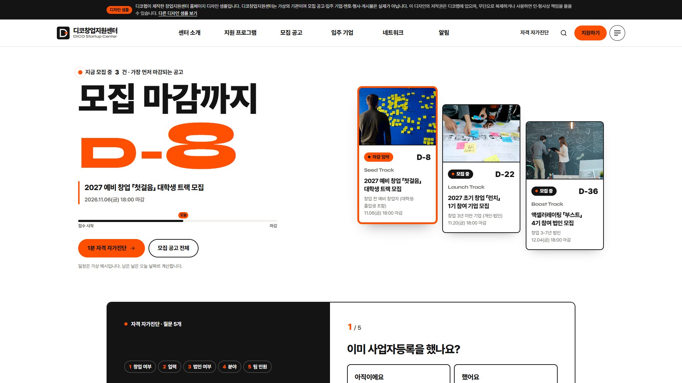The height and width of the screenshot is (383, 682).
Task: Click the 모집 중 badge on Launch Track card
Action: [x=460, y=174]
